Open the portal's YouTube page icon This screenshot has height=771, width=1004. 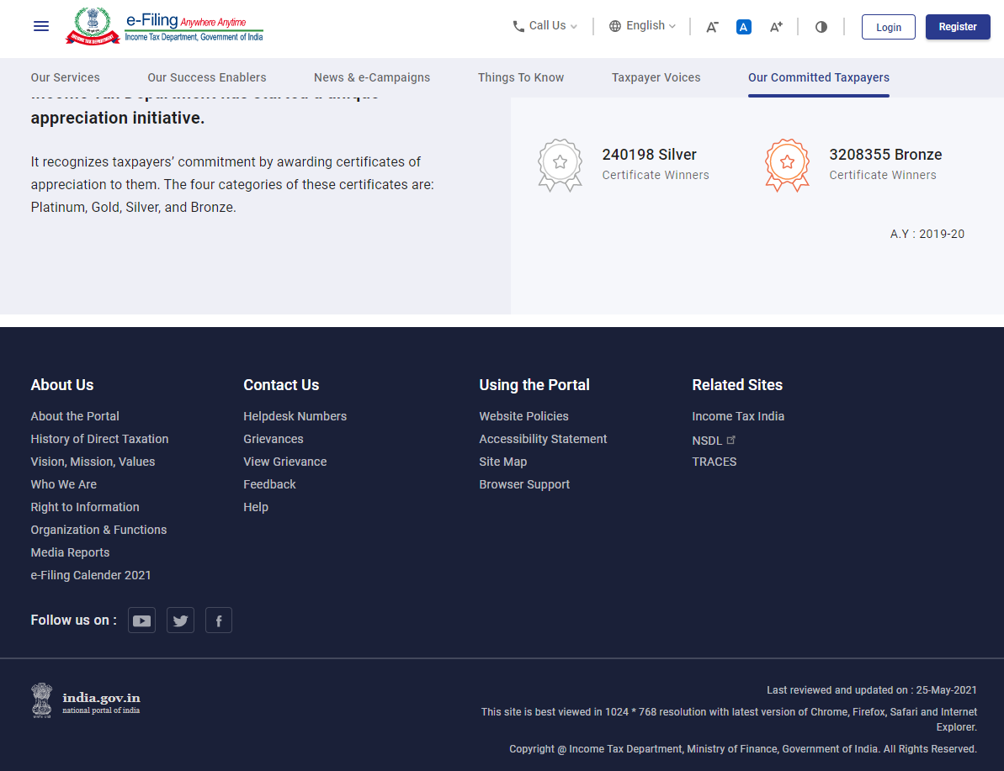141,620
